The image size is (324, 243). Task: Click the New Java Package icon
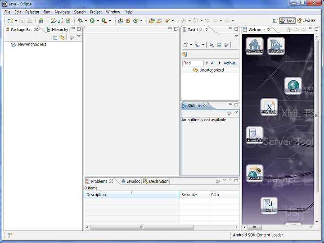(128, 20)
